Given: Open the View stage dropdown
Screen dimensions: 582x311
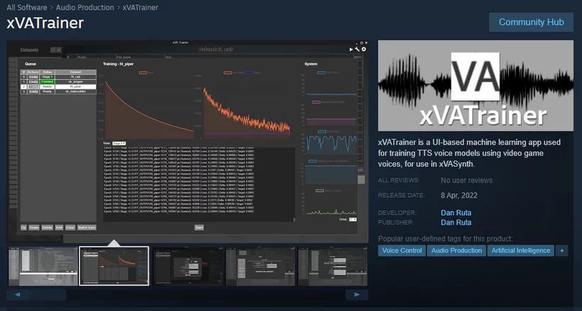Looking at the screenshot, I should pos(119,143).
